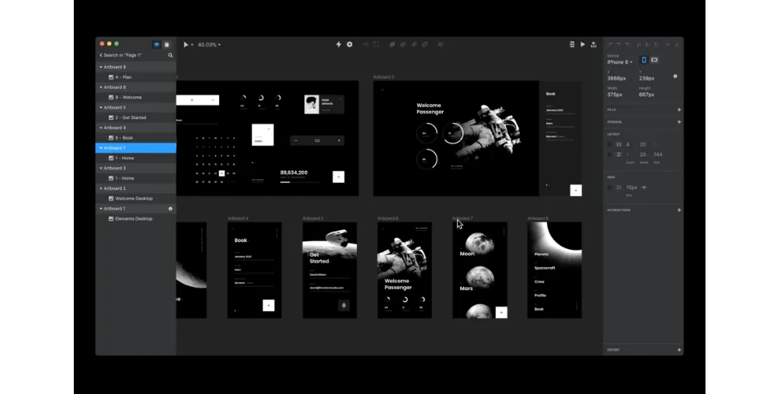Open the 40.03% zoom dropdown
The image size is (779, 394).
pyautogui.click(x=209, y=45)
